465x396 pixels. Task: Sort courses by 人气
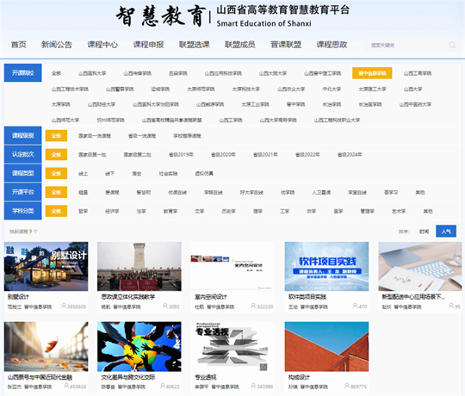point(446,232)
